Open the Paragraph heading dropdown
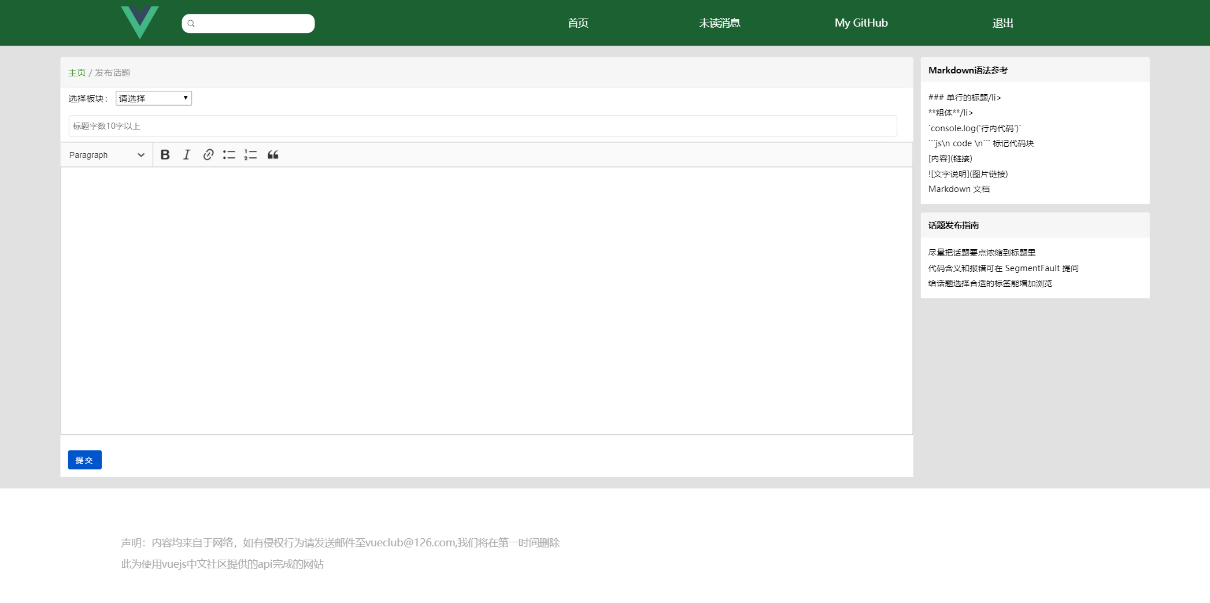Screen dimensions: 1210x603 click(107, 155)
